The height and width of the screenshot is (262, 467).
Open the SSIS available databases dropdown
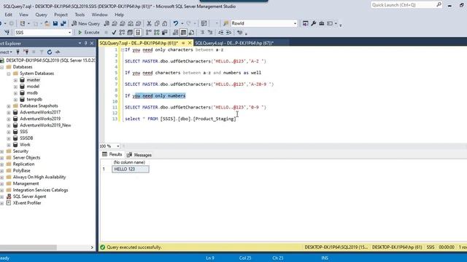[x=43, y=32]
